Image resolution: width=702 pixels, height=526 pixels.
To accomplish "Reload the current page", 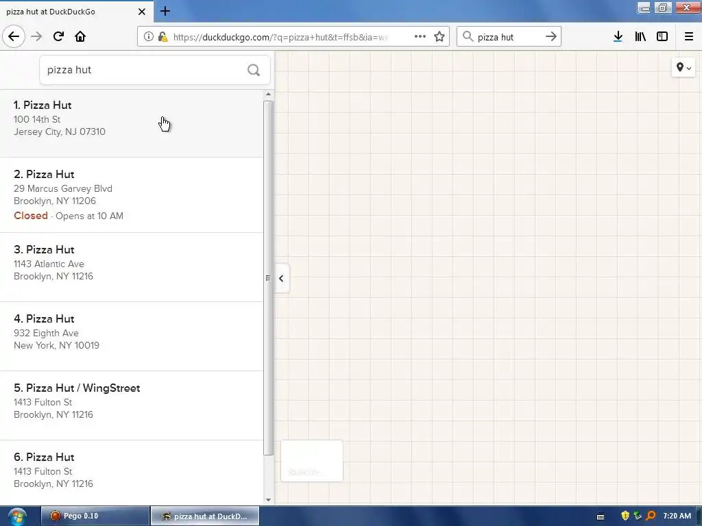I will click(58, 36).
